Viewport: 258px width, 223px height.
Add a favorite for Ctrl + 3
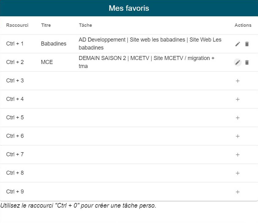[237, 81]
